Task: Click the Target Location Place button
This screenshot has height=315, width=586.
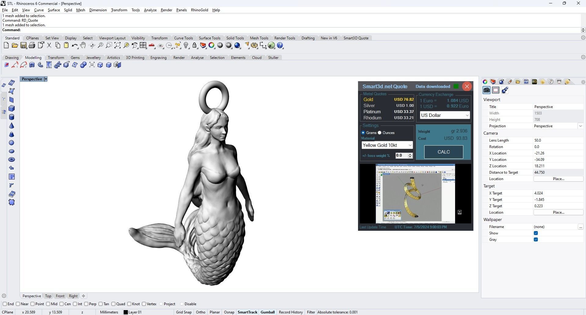Action: coord(559,212)
